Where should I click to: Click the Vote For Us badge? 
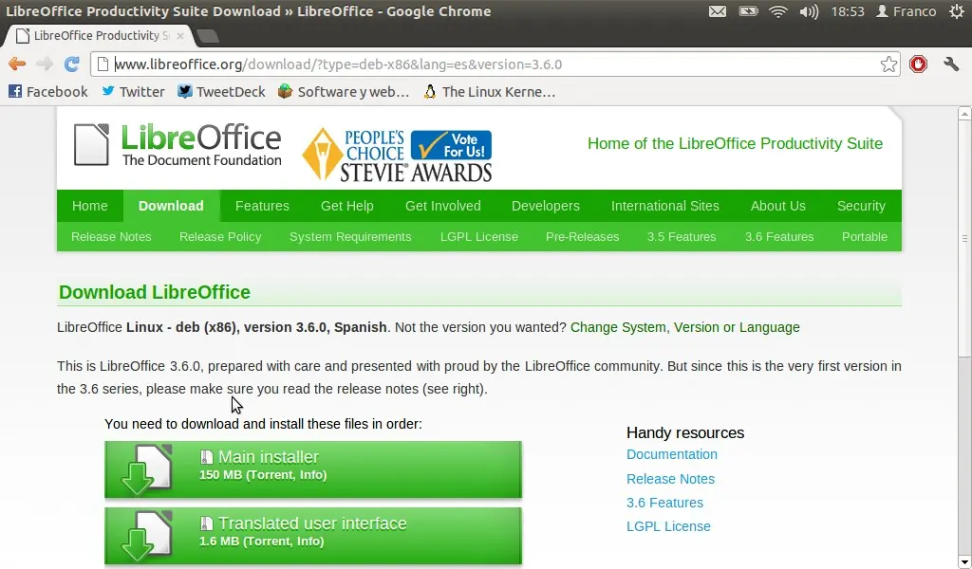point(451,145)
